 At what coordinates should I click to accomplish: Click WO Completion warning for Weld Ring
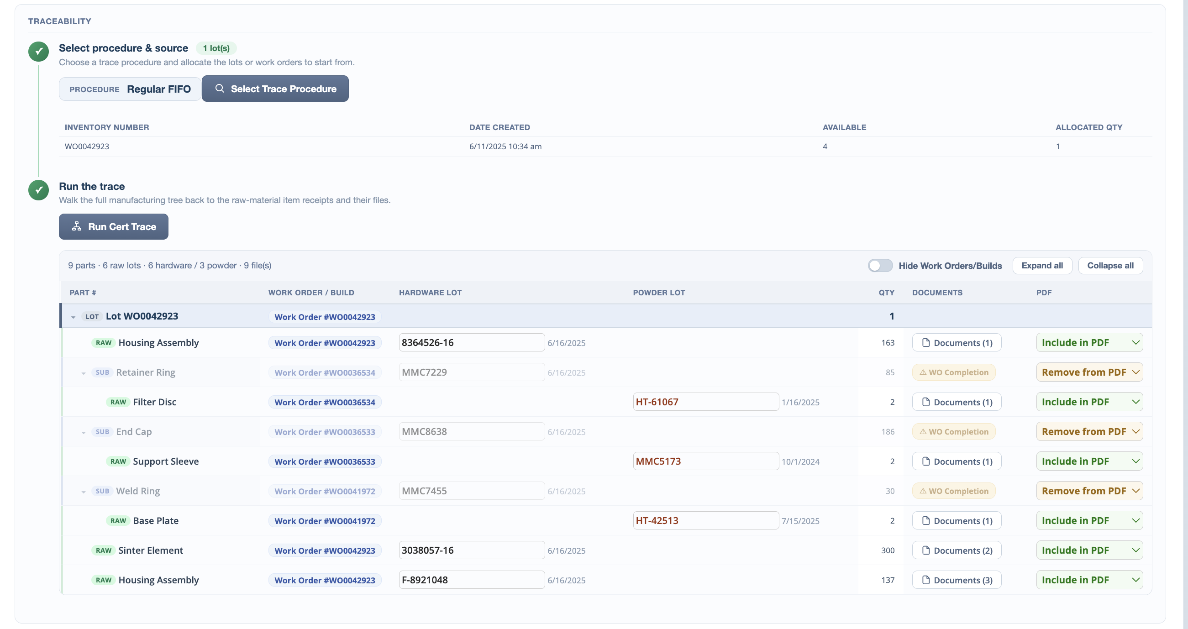954,491
